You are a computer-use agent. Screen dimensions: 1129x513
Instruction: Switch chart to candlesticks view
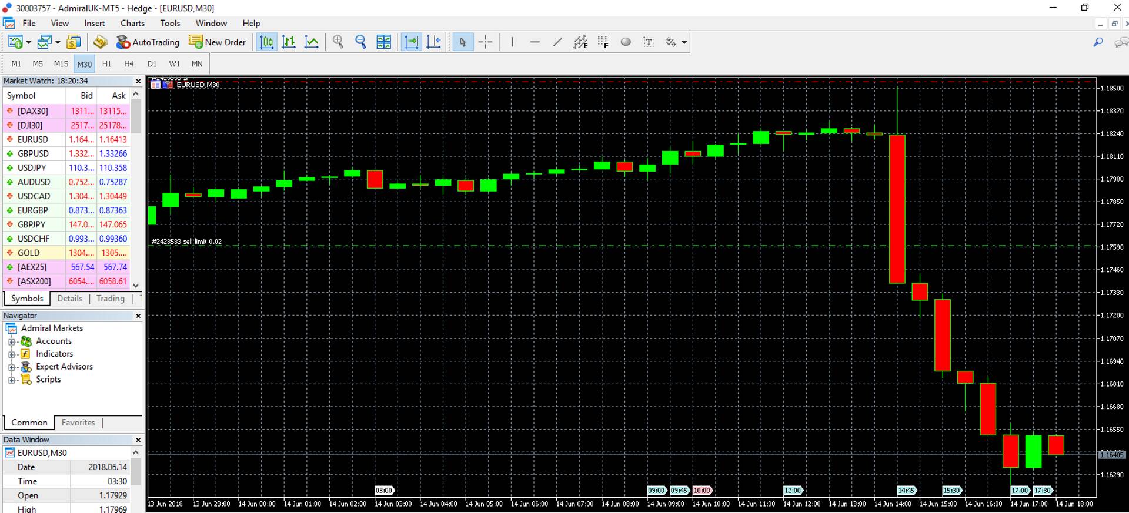pyautogui.click(x=289, y=42)
